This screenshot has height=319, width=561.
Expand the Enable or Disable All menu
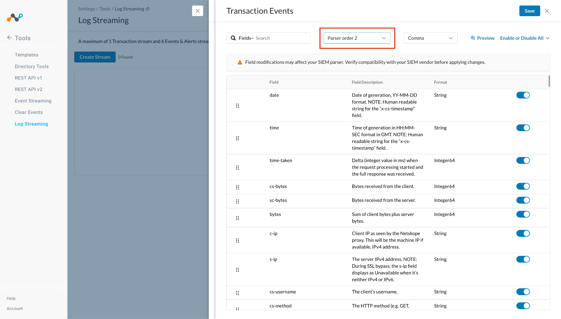coord(525,38)
